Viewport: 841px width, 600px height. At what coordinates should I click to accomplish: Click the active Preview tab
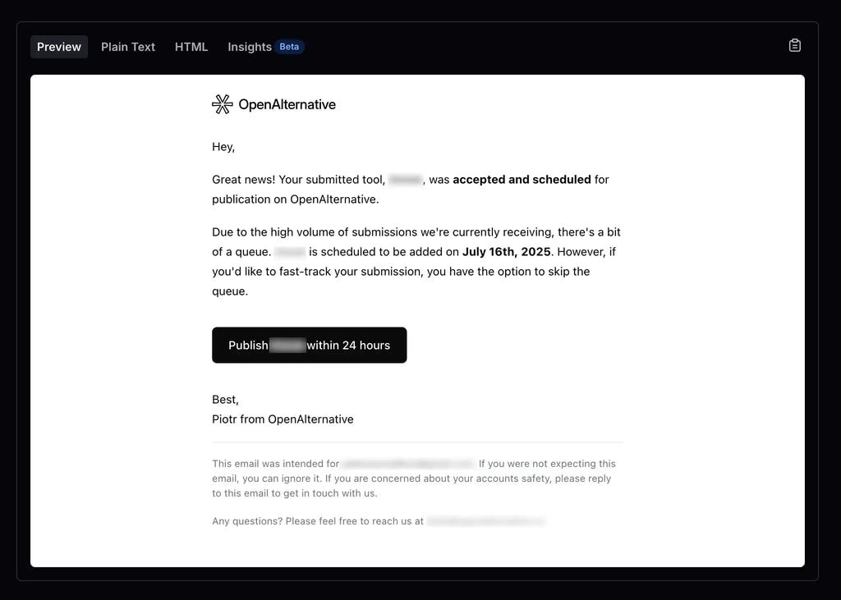pyautogui.click(x=58, y=47)
